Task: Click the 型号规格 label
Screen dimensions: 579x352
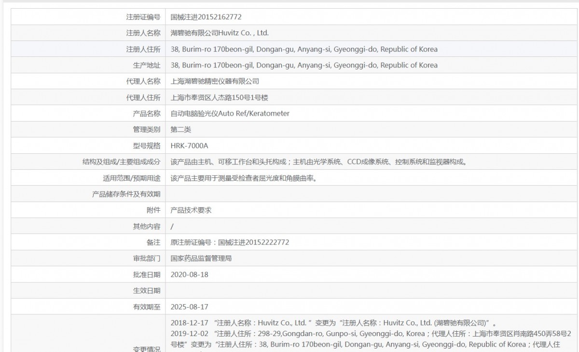Action: [147, 146]
